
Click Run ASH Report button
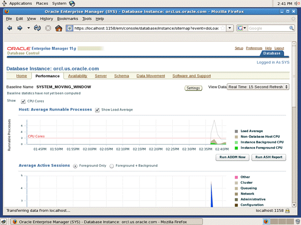pos(269,157)
